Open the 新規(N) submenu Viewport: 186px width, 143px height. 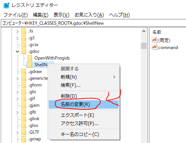[84, 77]
